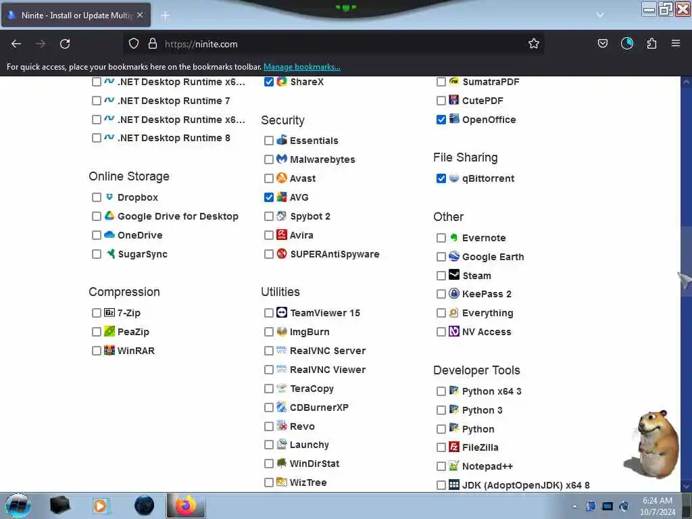Click the 7-Zip icon

[109, 312]
